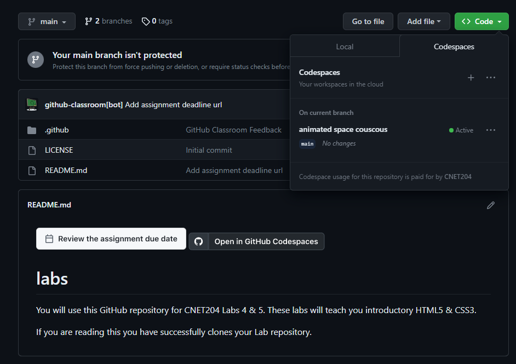This screenshot has height=364, width=516.
Task: Open the .github folder icon
Action: pyautogui.click(x=32, y=130)
